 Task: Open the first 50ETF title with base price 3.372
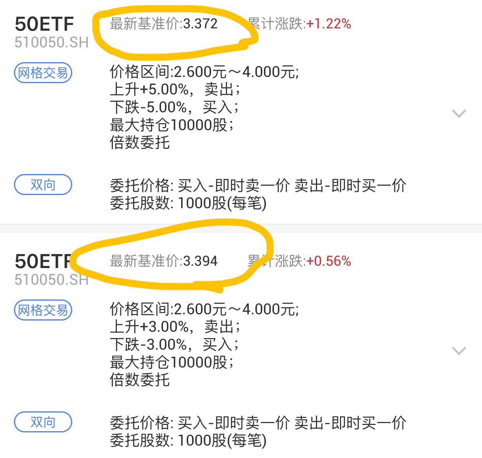pyautogui.click(x=44, y=24)
